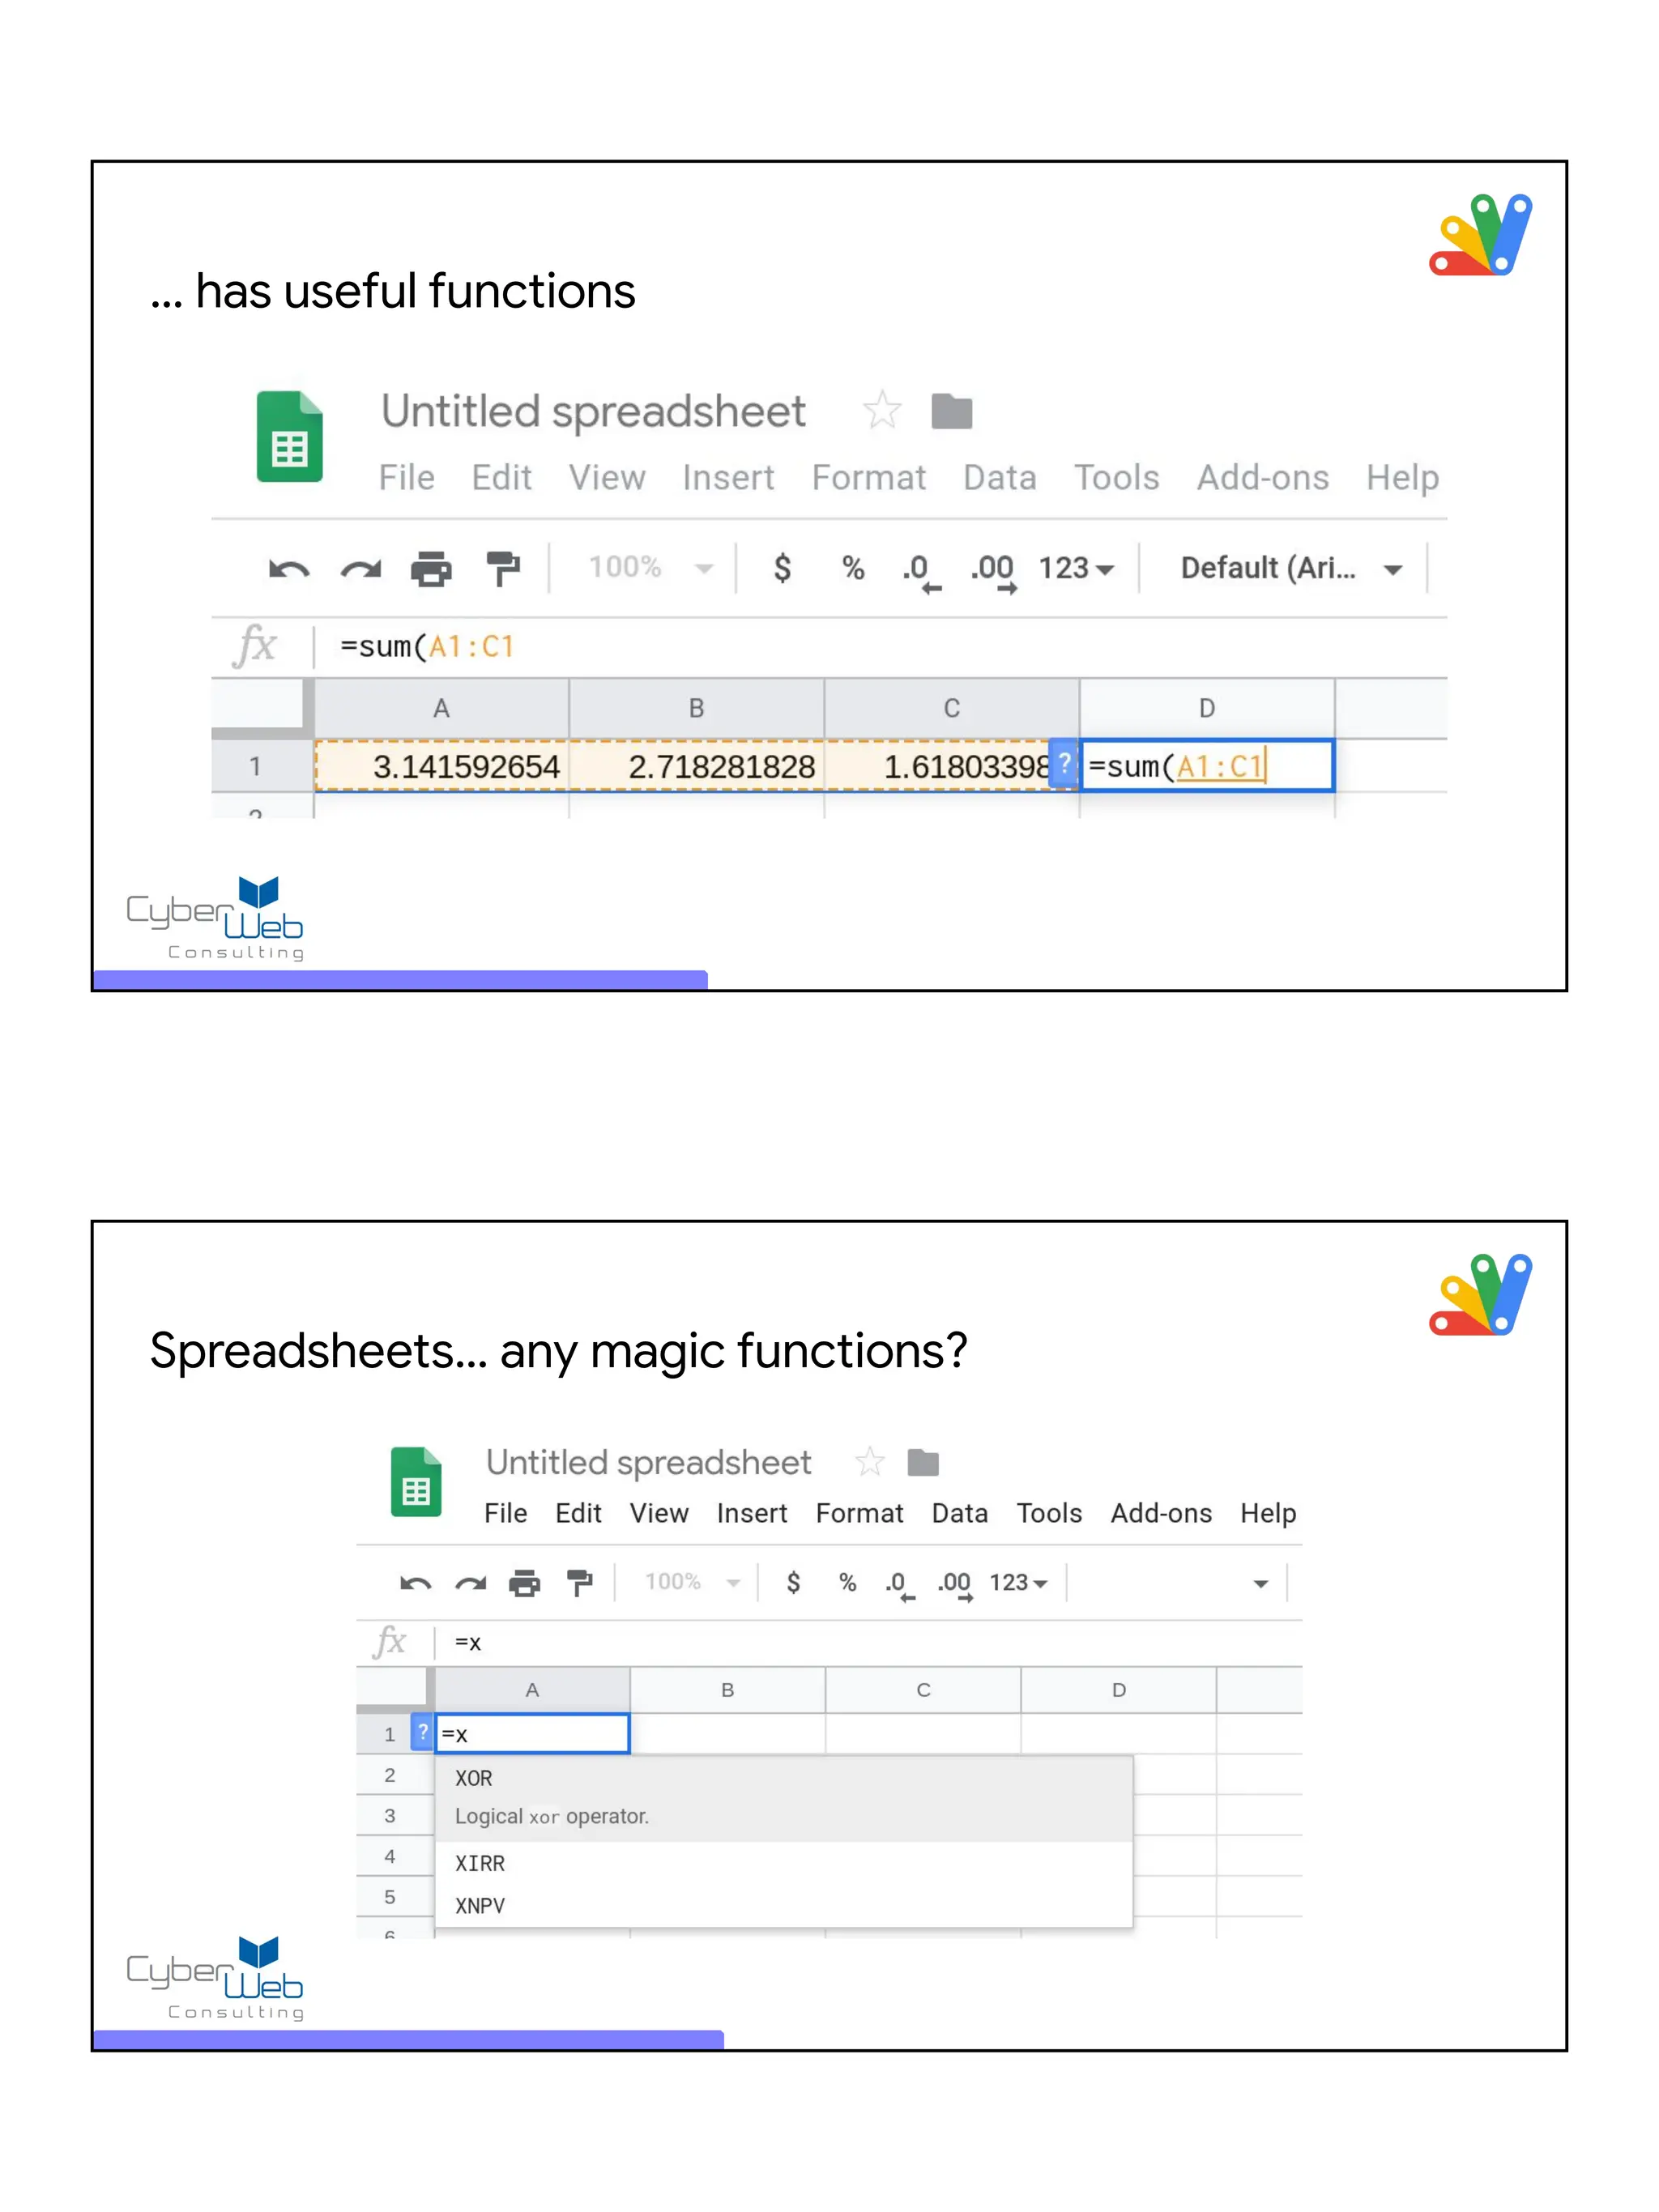Image resolution: width=1659 pixels, height=2212 pixels.
Task: Decrease decimal places in the top slide toolbar
Action: 921,573
